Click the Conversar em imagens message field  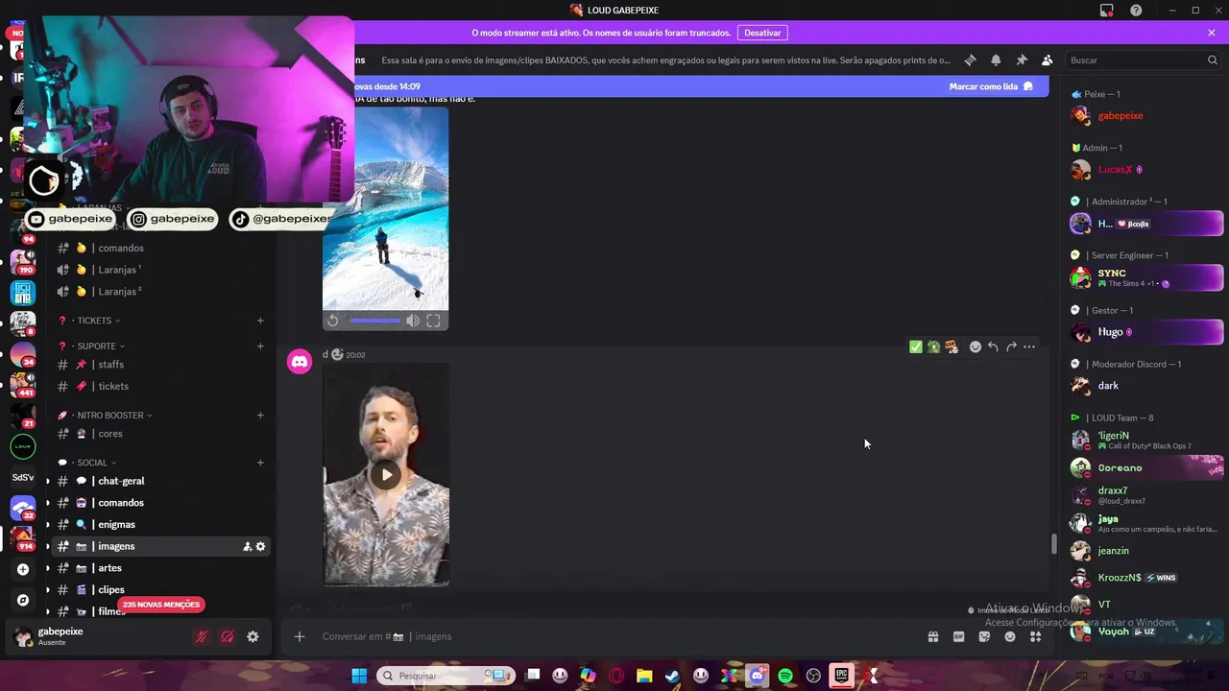(x=614, y=636)
